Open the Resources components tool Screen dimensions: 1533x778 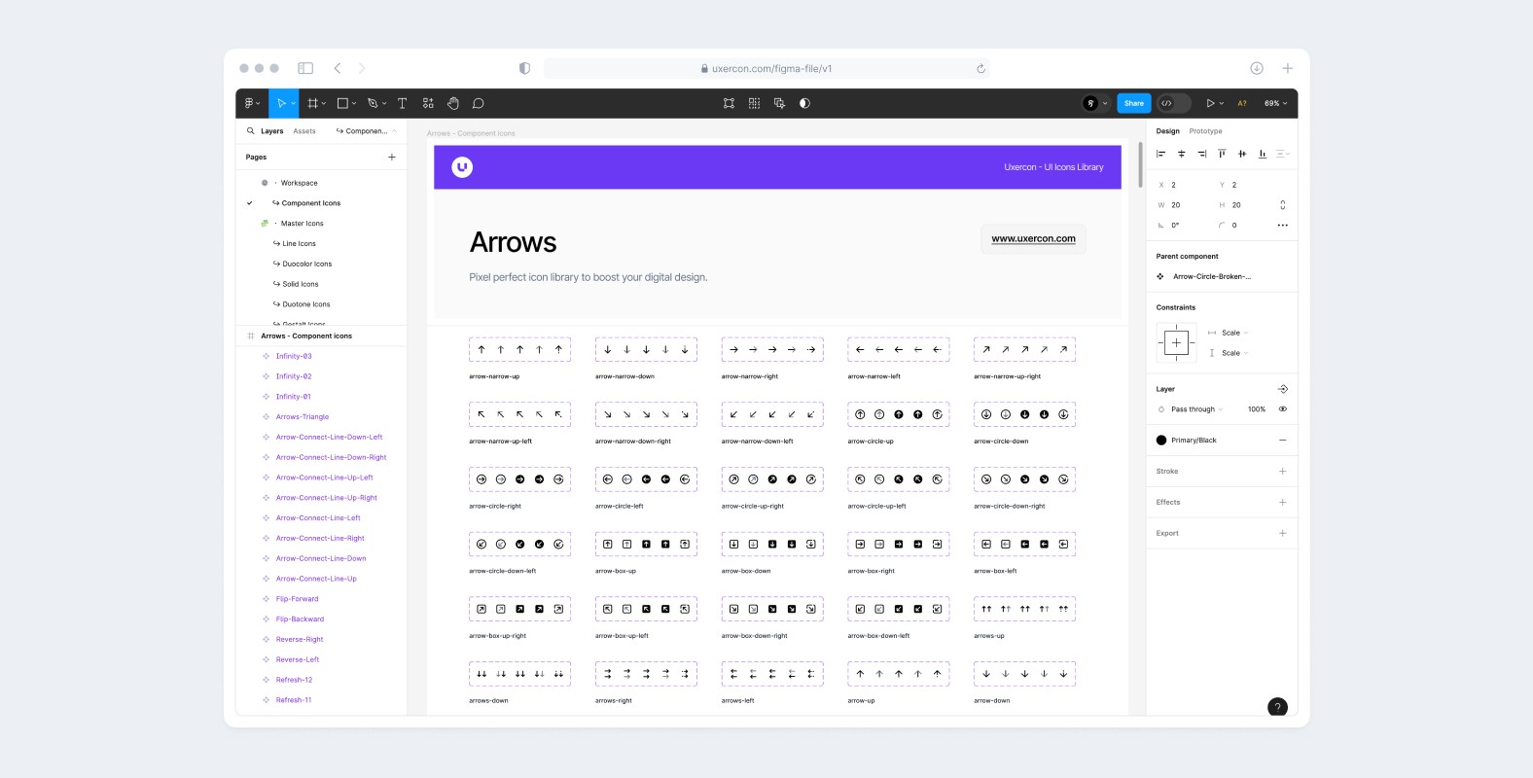coord(428,103)
